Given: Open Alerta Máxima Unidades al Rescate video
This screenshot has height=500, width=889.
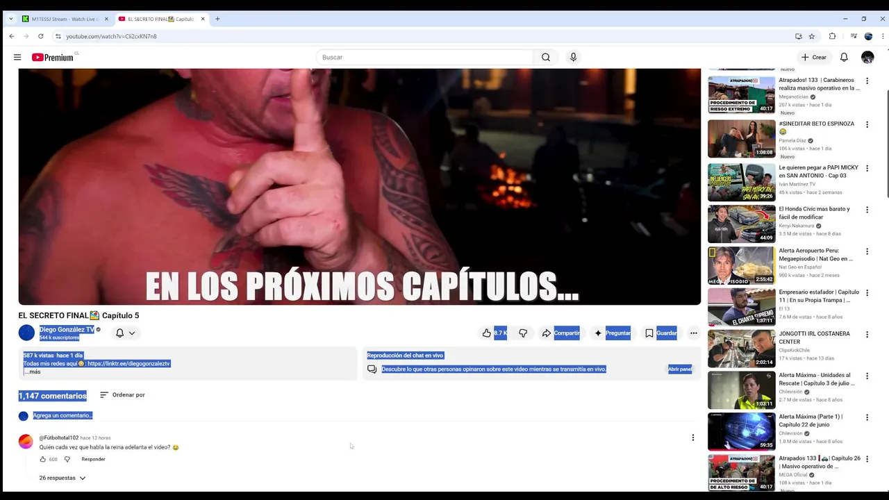Looking at the screenshot, I should (741, 390).
